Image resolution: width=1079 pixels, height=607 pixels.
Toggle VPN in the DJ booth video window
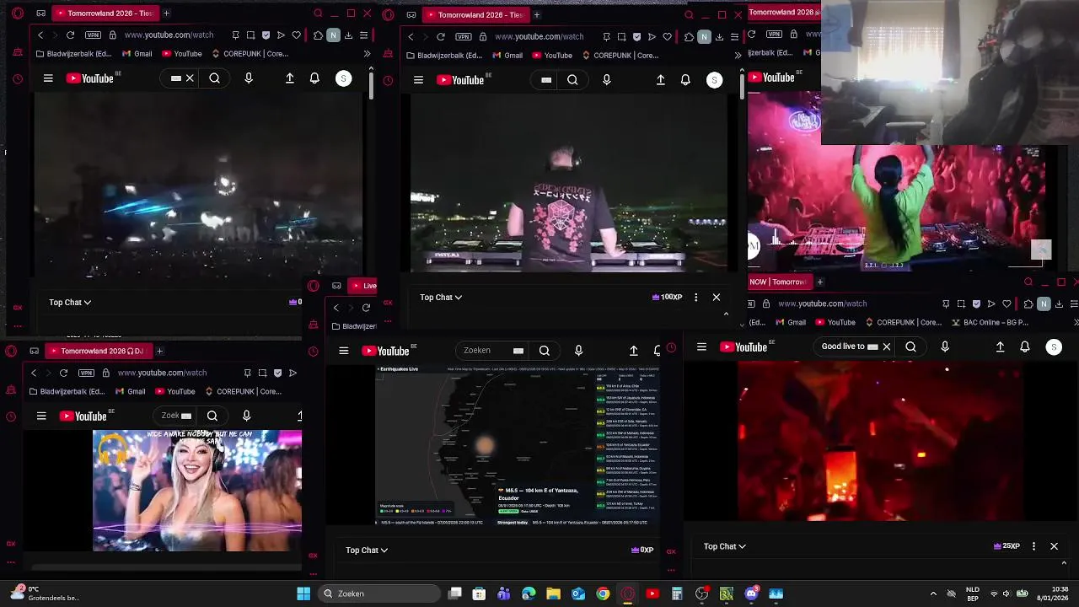point(464,37)
